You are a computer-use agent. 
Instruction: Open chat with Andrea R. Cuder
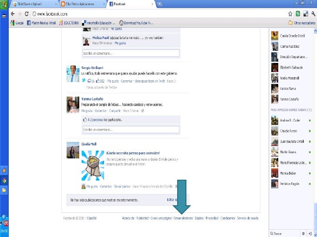291,120
